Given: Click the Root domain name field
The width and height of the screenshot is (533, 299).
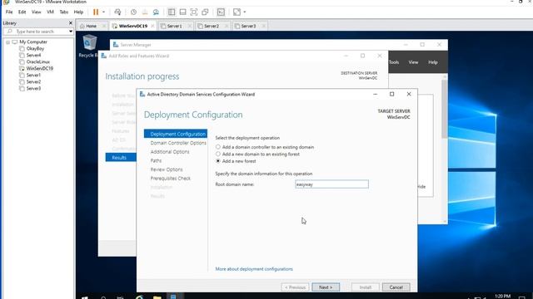Looking at the screenshot, I should [x=331, y=184].
